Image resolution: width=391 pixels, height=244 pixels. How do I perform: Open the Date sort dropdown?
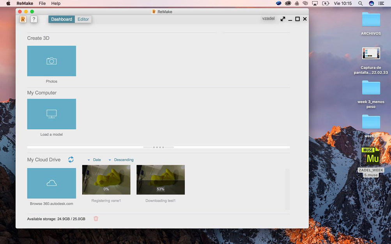(x=94, y=160)
